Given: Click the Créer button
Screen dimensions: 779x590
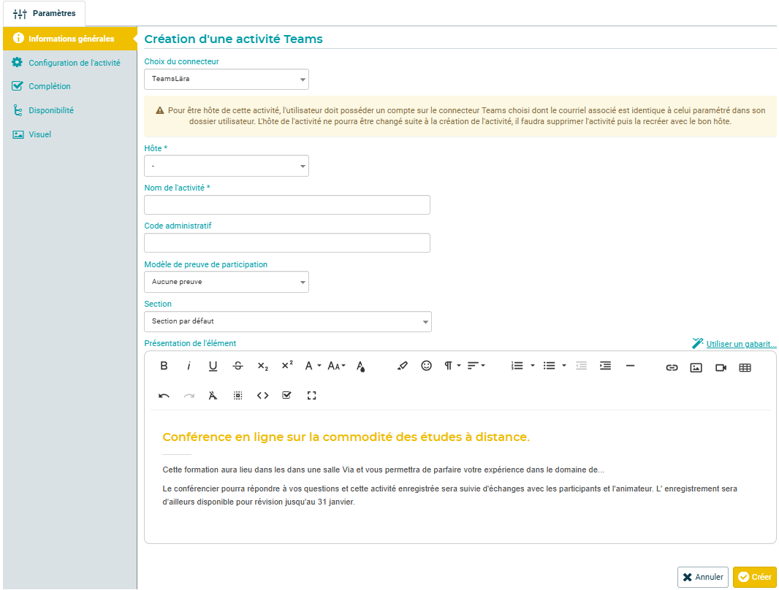Looking at the screenshot, I should click(x=755, y=577).
